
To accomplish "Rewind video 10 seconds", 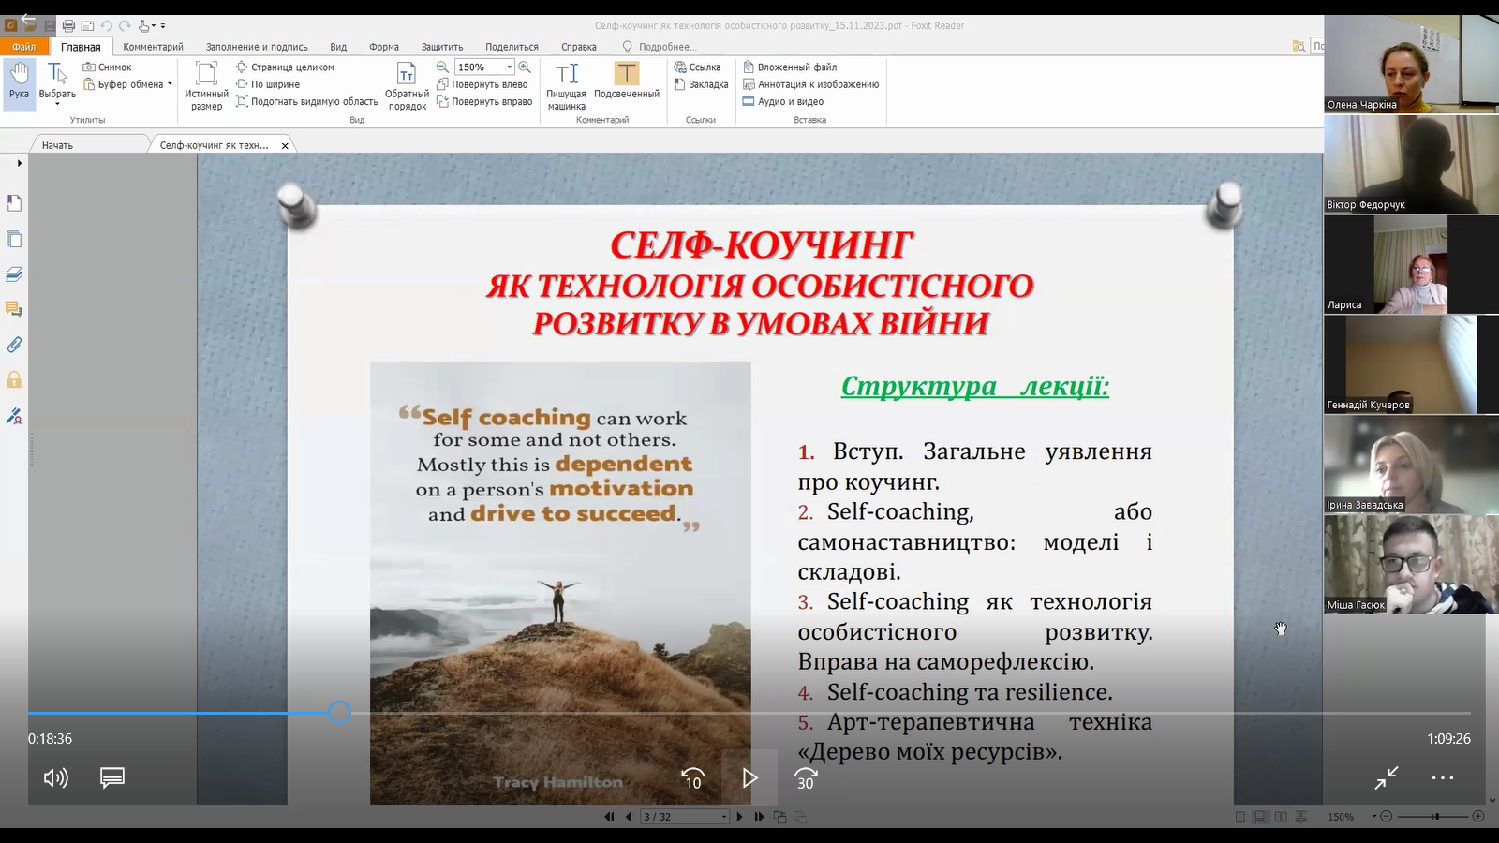I will coord(692,777).
